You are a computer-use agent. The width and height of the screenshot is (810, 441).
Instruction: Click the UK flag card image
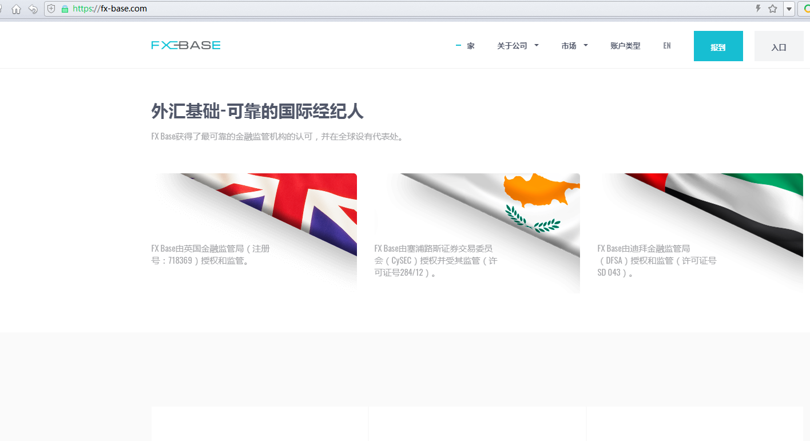coord(254,233)
